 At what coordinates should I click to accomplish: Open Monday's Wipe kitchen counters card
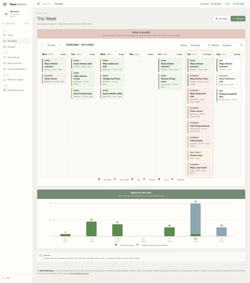[x=54, y=65]
